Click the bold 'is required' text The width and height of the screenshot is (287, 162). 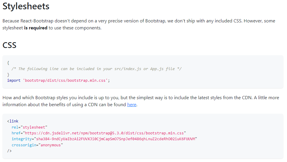click(x=36, y=28)
